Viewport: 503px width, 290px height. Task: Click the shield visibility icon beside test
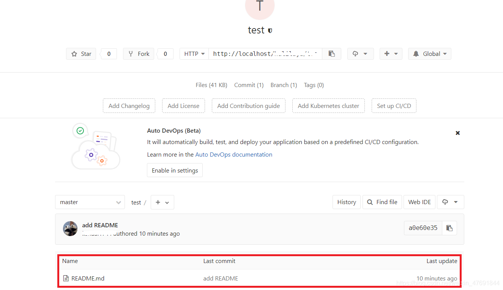pyautogui.click(x=270, y=30)
